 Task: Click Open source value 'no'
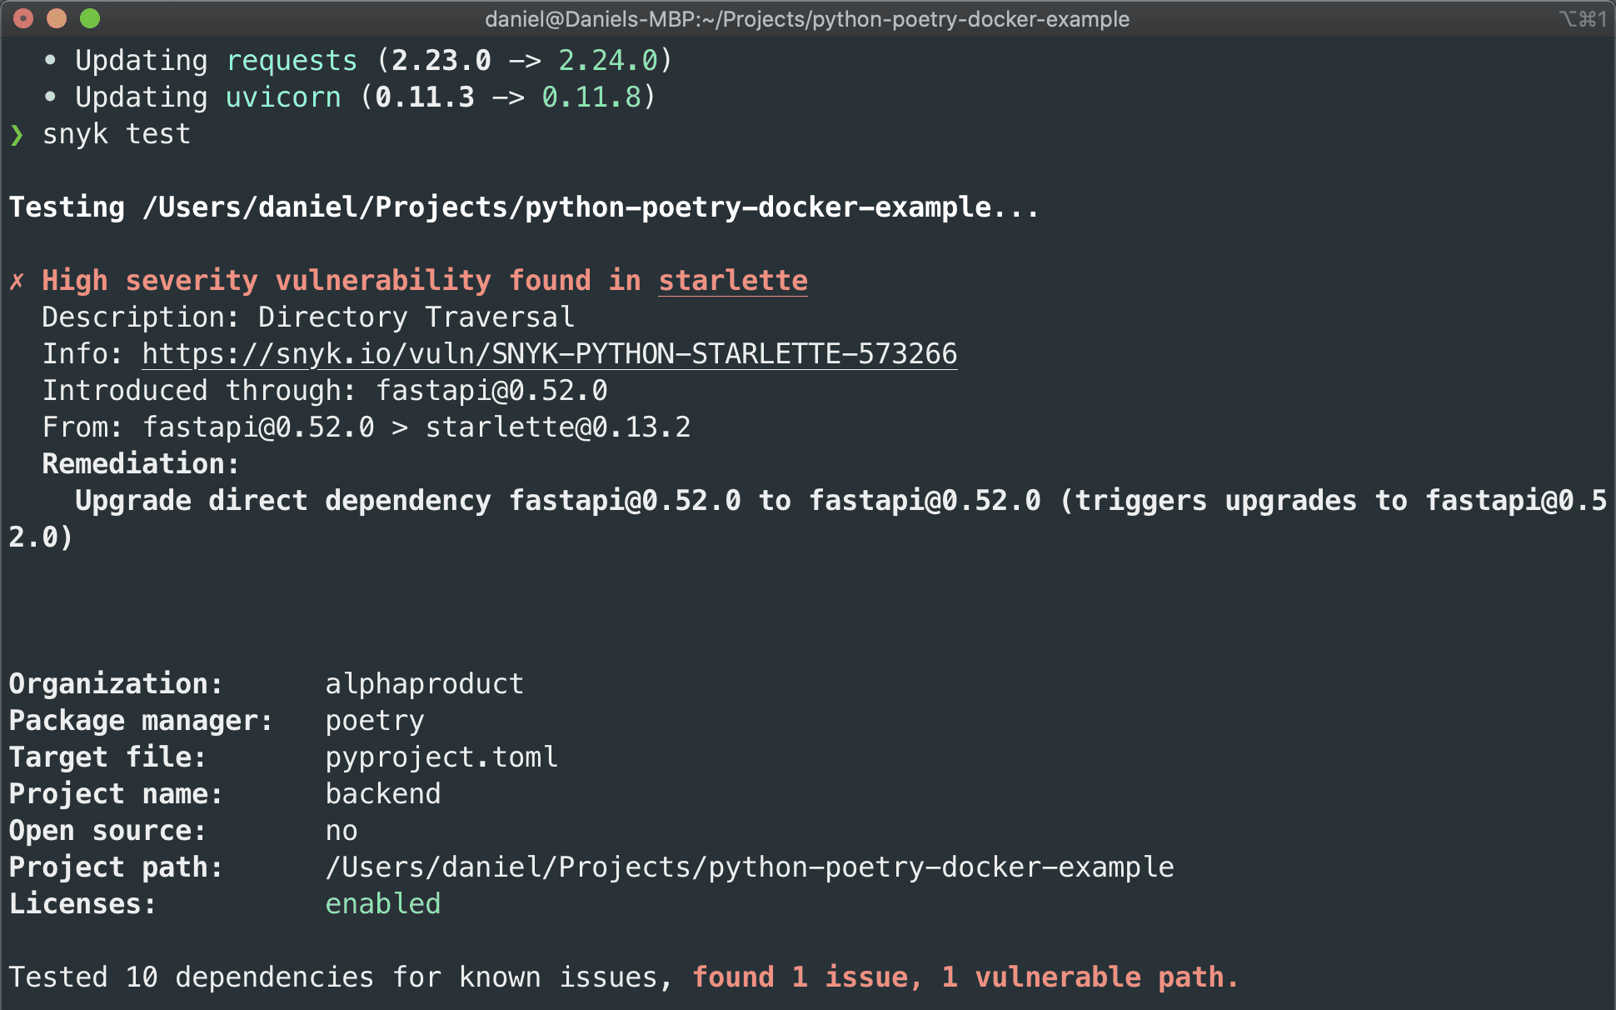342,831
